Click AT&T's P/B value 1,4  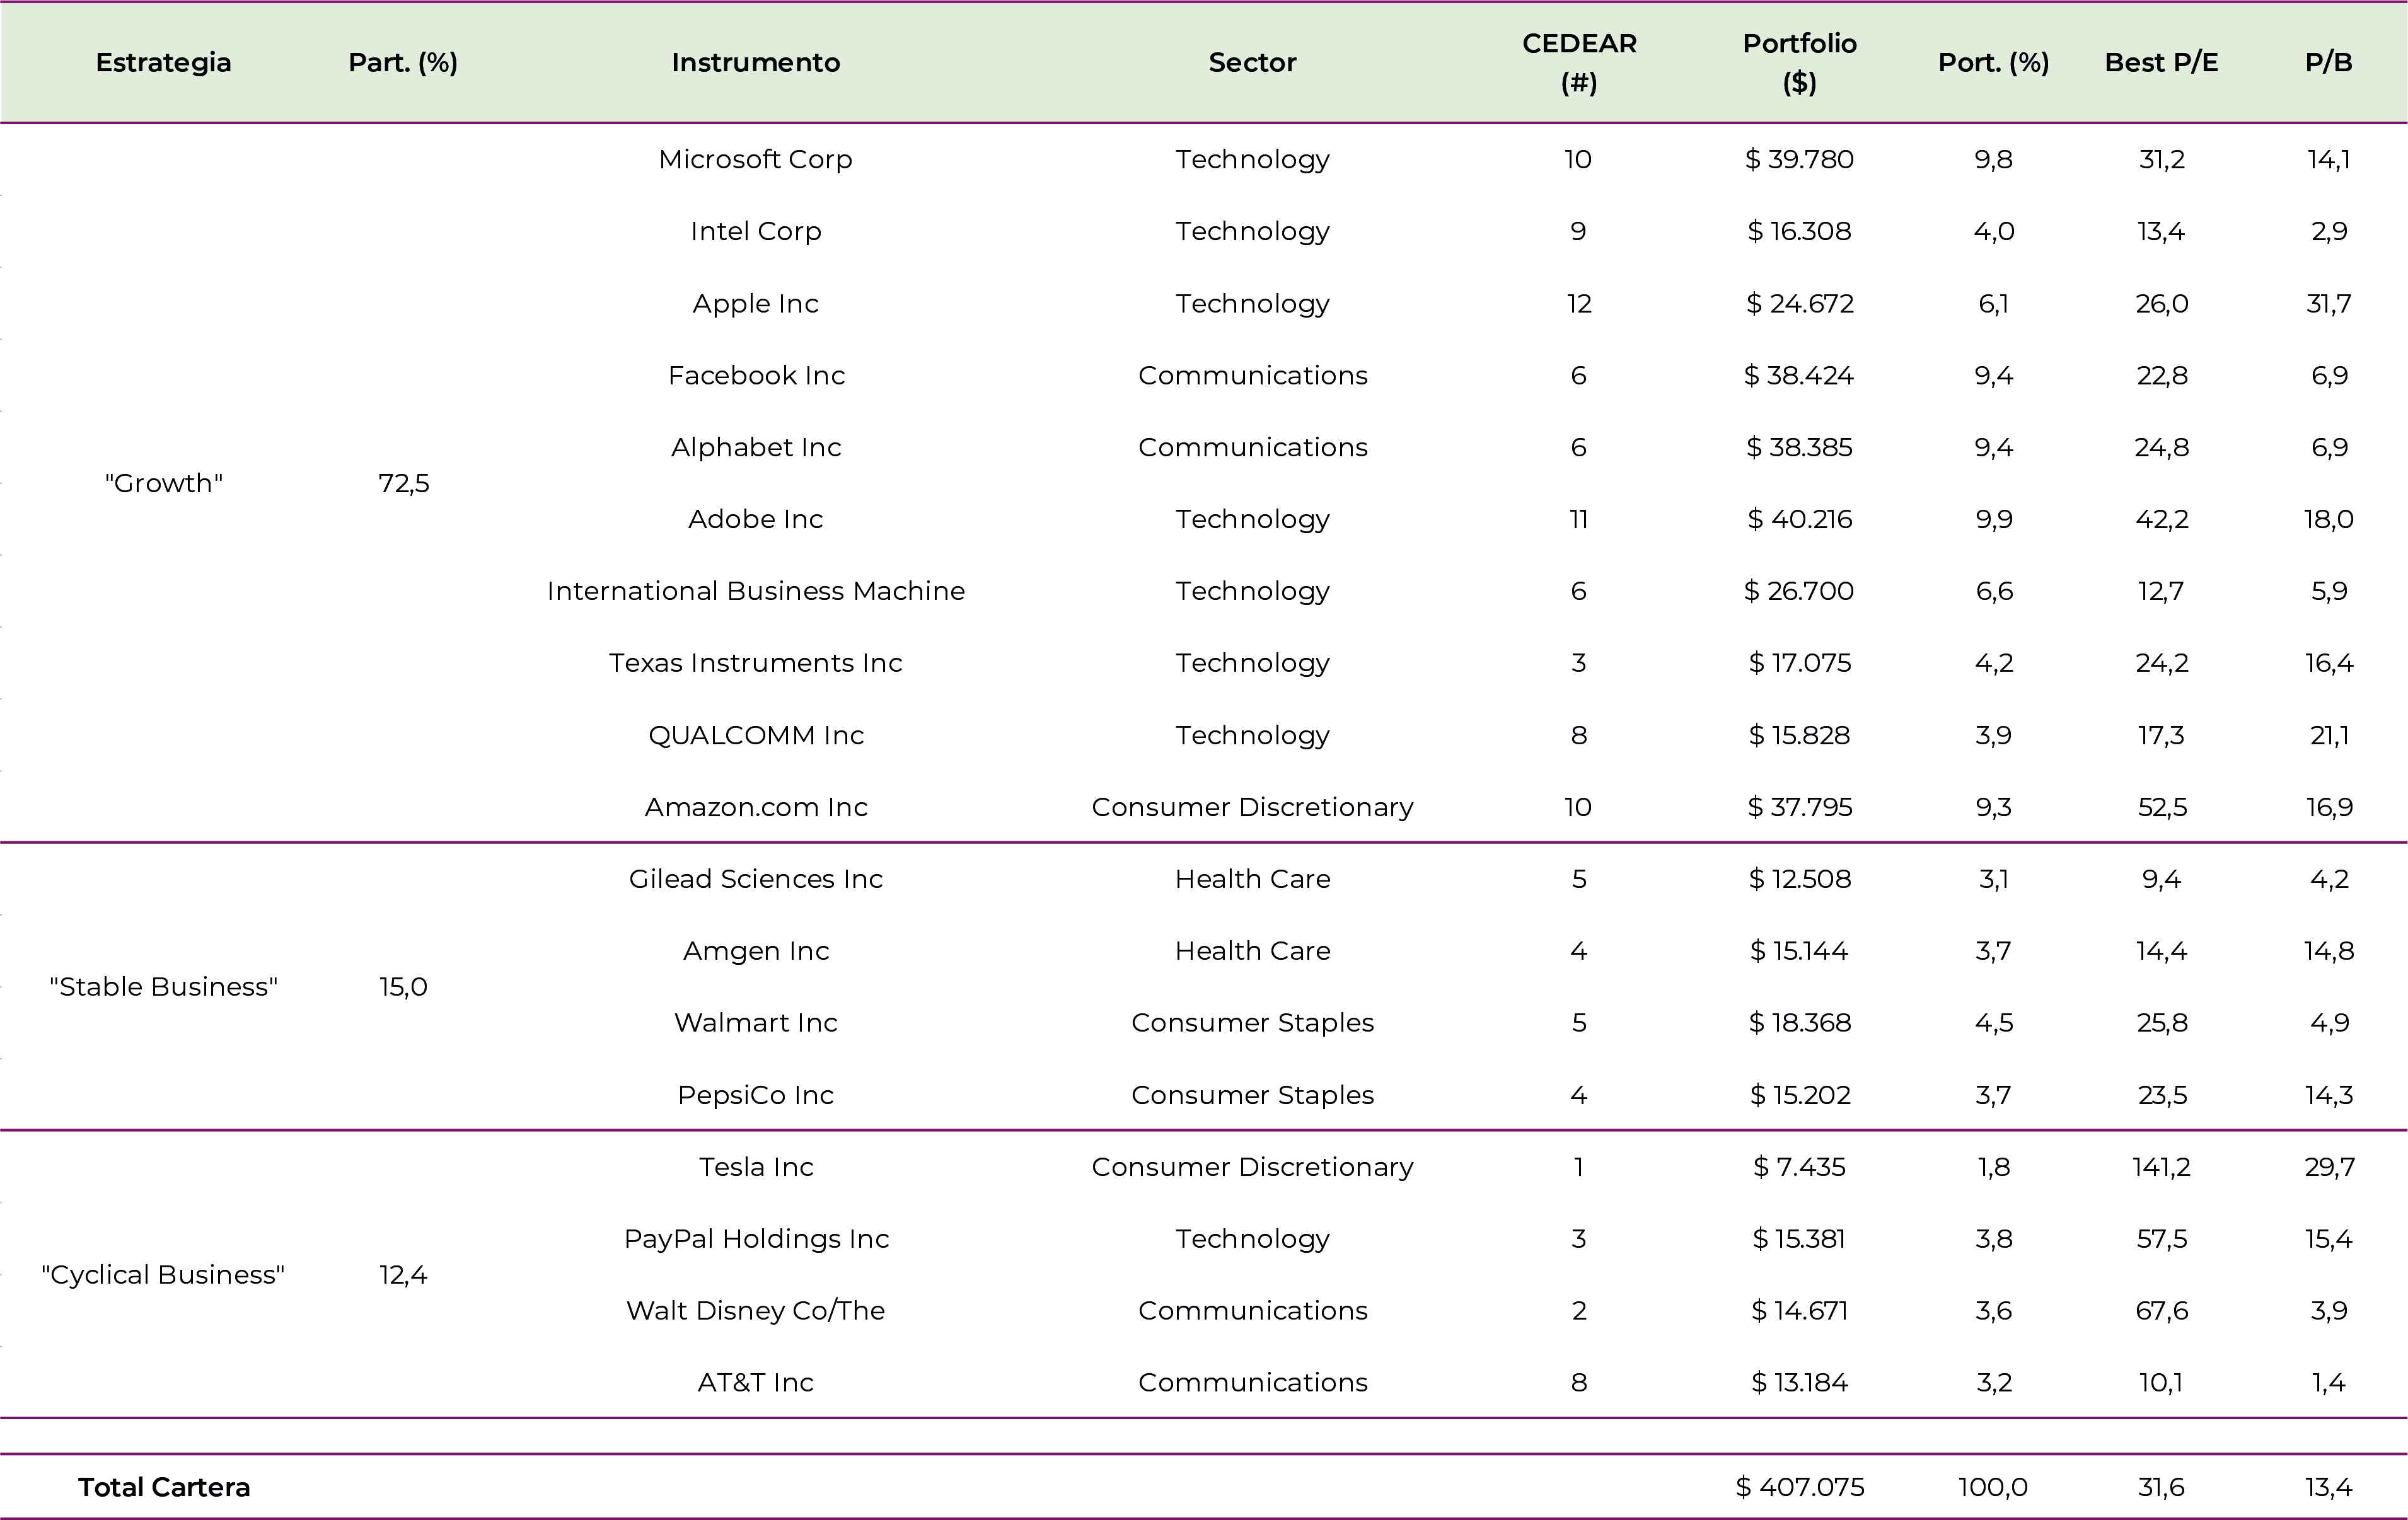point(2328,1383)
